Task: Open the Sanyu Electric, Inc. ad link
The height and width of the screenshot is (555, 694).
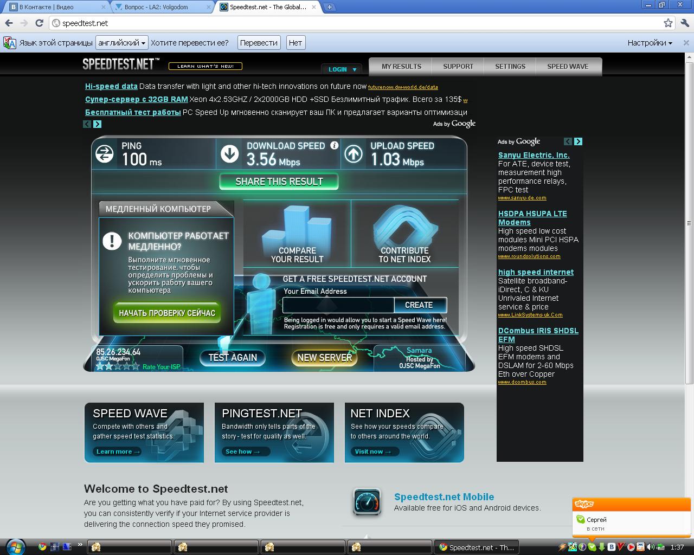Action: click(x=534, y=155)
